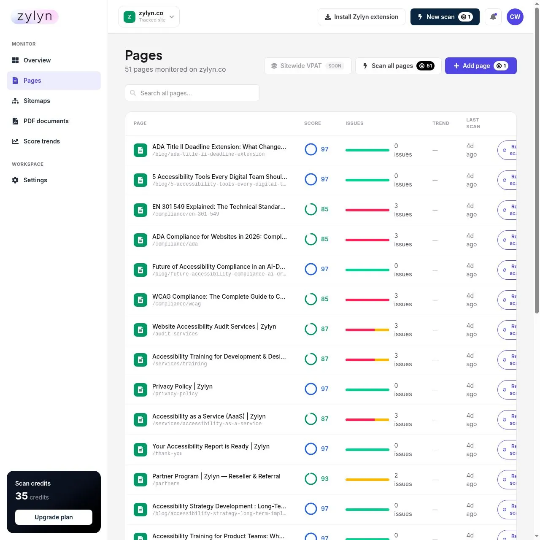
Task: Open Partner Program page title
Action: 216,476
